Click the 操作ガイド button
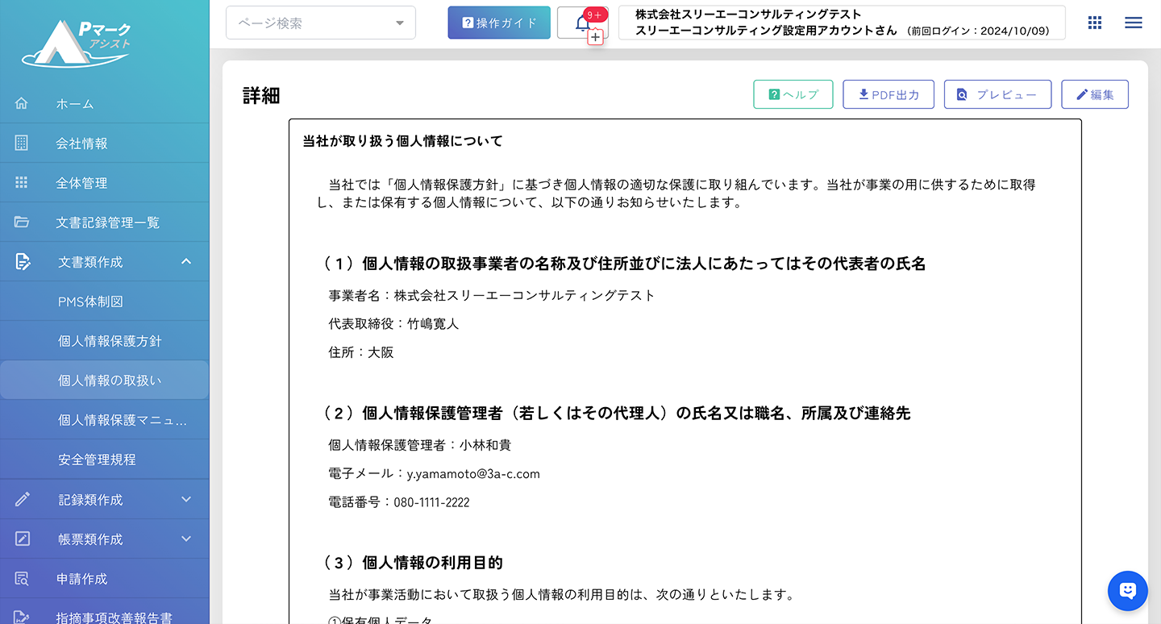Viewport: 1161px width, 624px height. (499, 23)
